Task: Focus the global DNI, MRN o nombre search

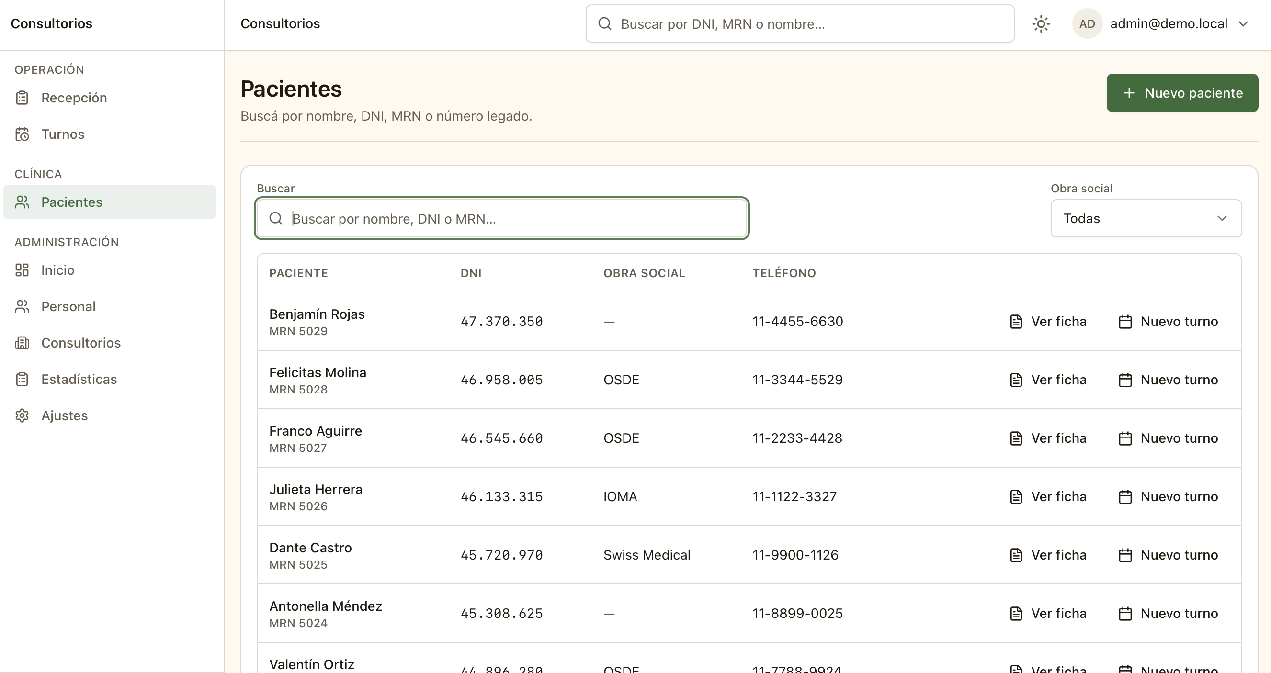Action: pyautogui.click(x=800, y=23)
